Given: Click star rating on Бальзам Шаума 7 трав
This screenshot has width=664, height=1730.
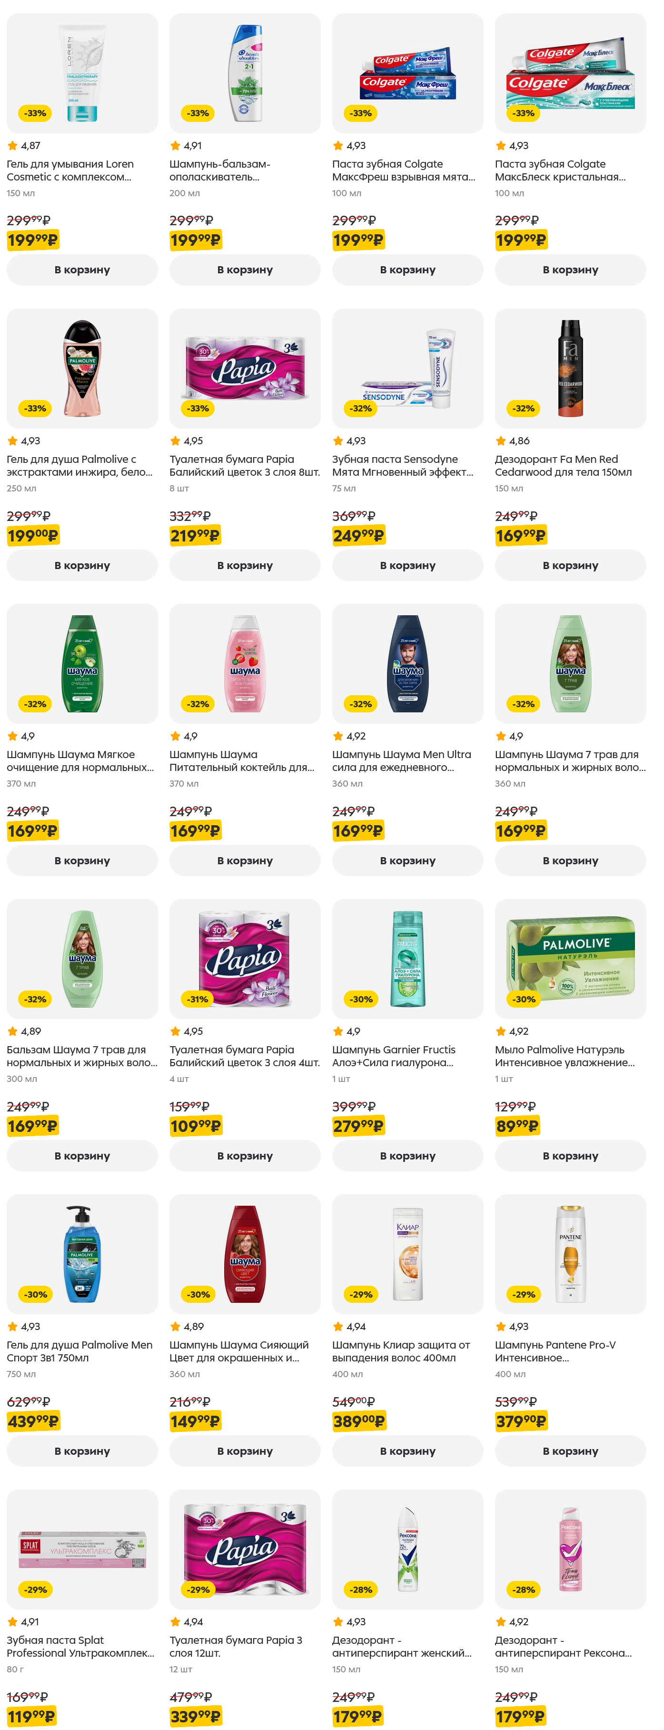Looking at the screenshot, I should [x=24, y=1031].
